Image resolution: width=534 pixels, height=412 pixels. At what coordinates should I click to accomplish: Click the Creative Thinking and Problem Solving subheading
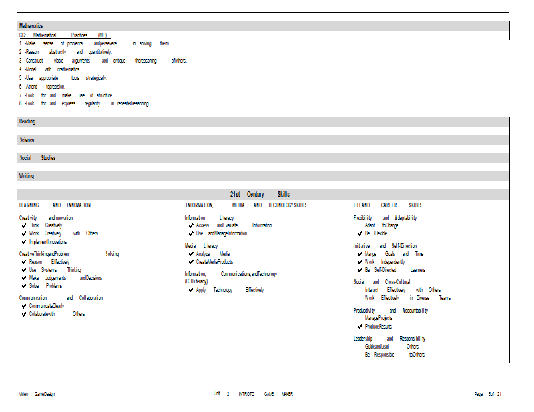(x=69, y=254)
